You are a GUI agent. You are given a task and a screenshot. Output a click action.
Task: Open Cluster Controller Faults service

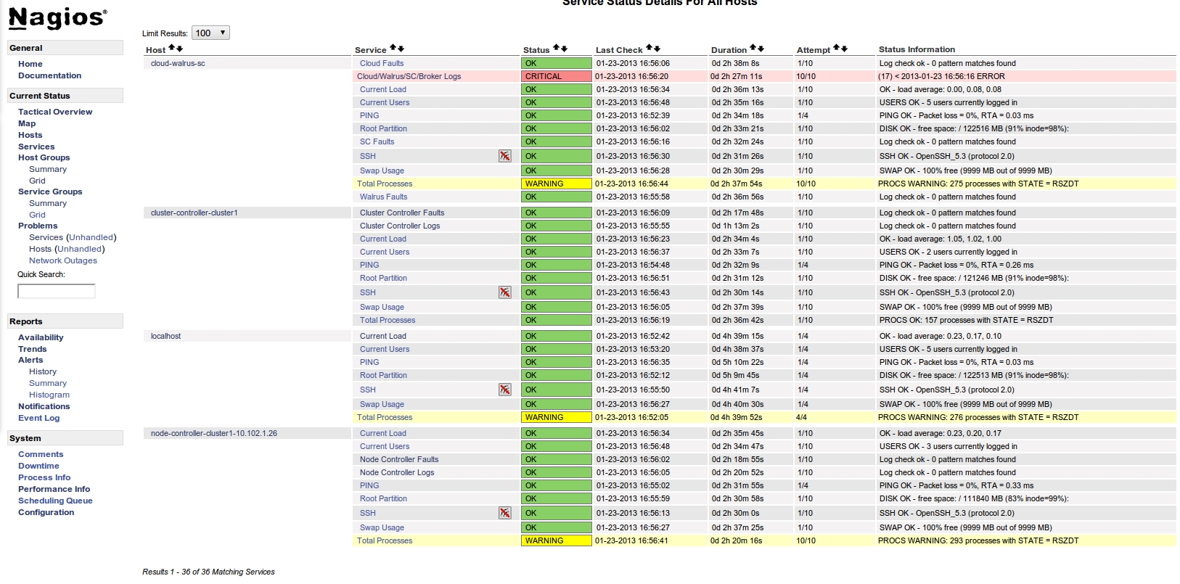pyautogui.click(x=402, y=213)
